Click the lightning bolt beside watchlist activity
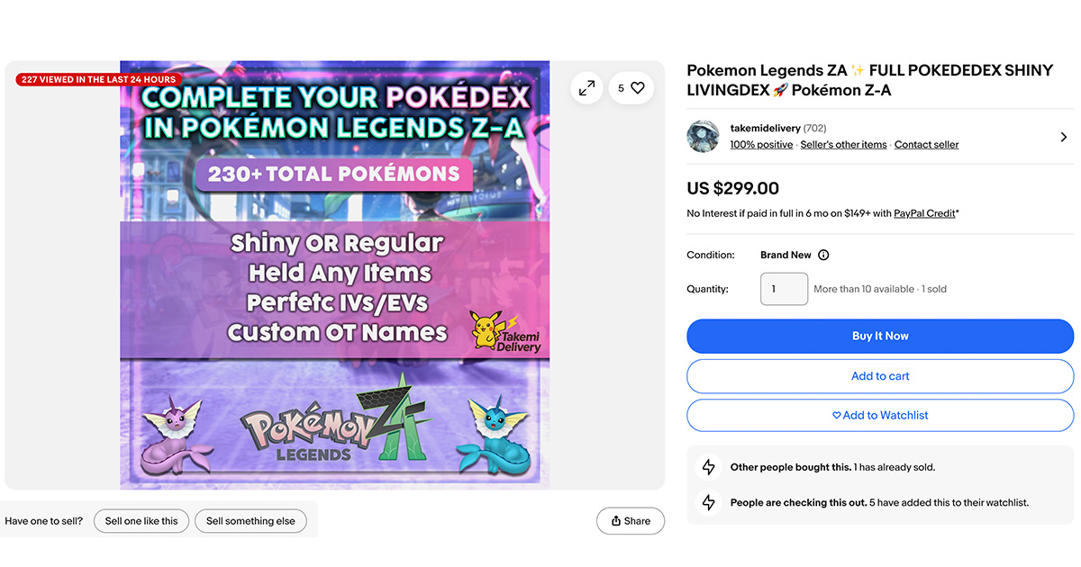 click(x=709, y=502)
